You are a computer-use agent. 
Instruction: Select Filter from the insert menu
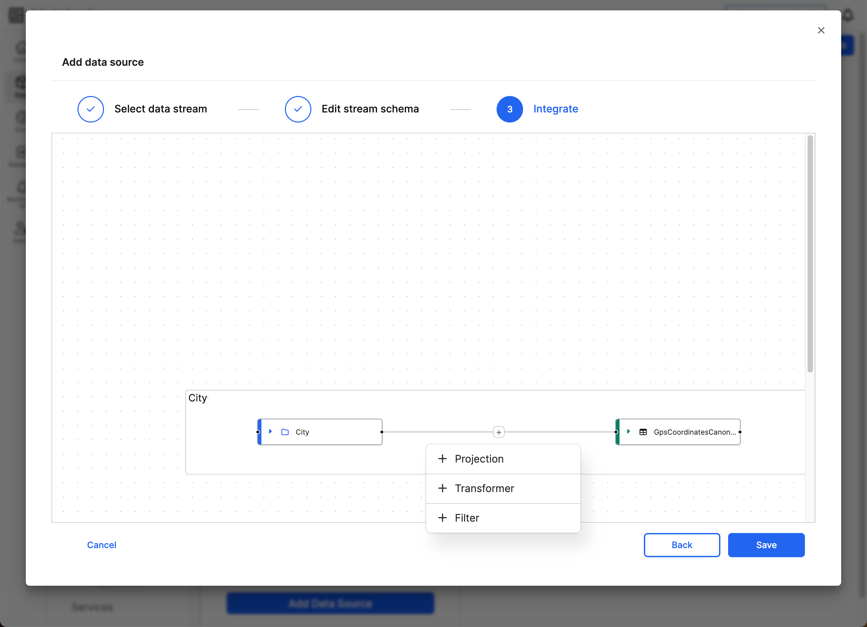point(466,518)
